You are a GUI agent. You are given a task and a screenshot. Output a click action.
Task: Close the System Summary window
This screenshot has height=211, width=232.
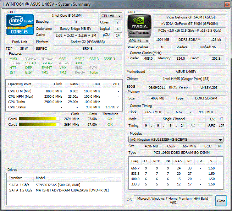[227, 5]
